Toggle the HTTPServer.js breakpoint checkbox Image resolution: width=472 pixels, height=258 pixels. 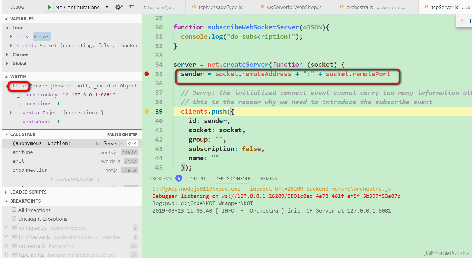pyautogui.click(x=15, y=237)
